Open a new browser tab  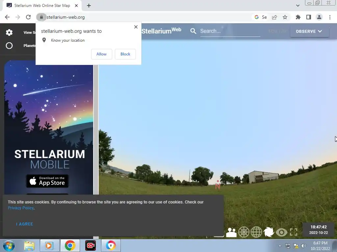point(89,6)
